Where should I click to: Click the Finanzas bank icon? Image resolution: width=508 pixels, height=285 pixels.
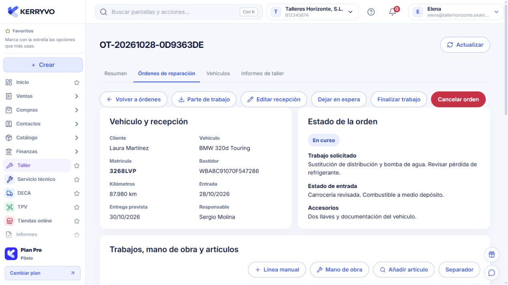tap(9, 151)
